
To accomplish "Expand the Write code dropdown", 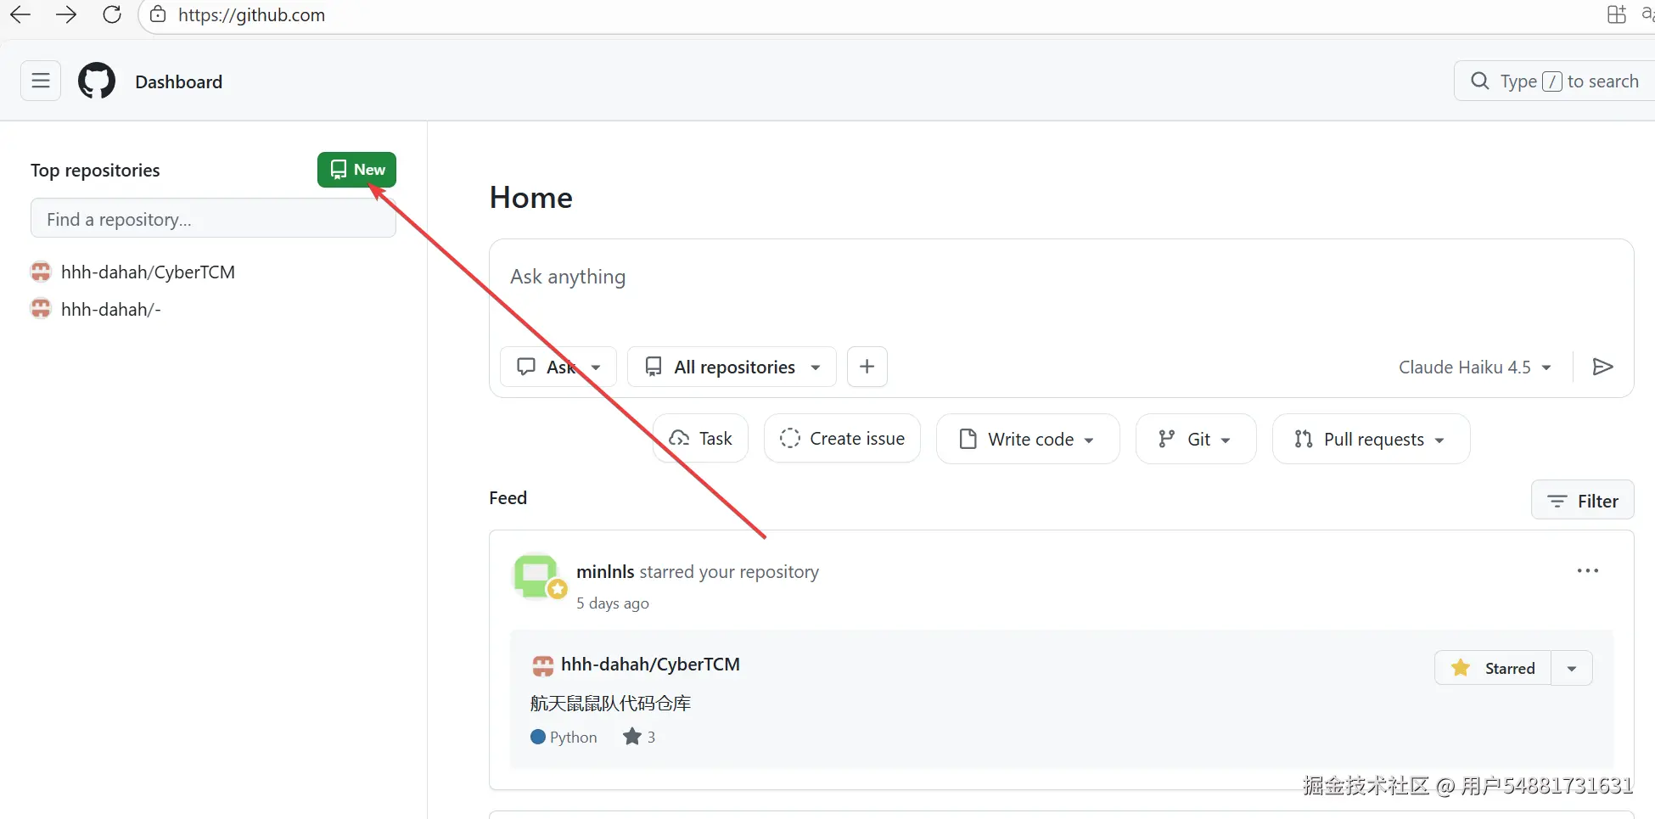I will tap(1029, 439).
